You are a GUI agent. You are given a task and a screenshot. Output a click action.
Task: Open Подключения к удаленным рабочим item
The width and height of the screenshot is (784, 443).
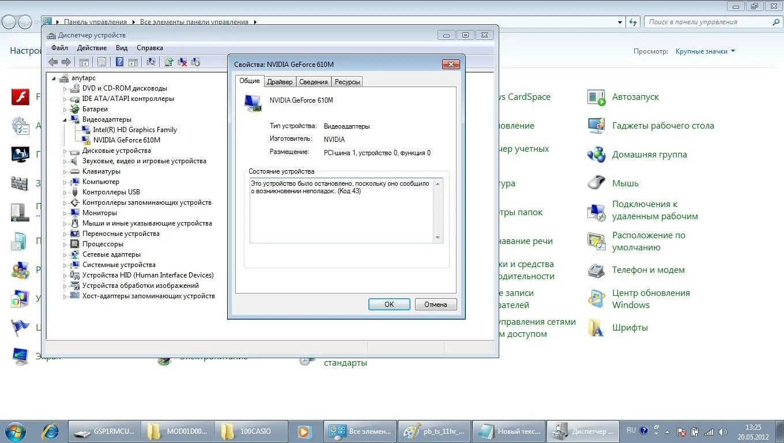(643, 211)
